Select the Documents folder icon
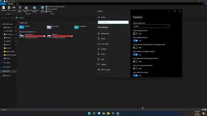This screenshot has width=207, height=116. (49, 27)
